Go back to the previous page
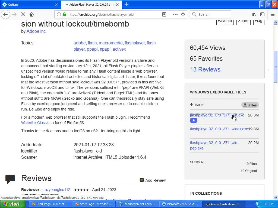The width and height of the screenshot is (278, 208). point(5,15)
